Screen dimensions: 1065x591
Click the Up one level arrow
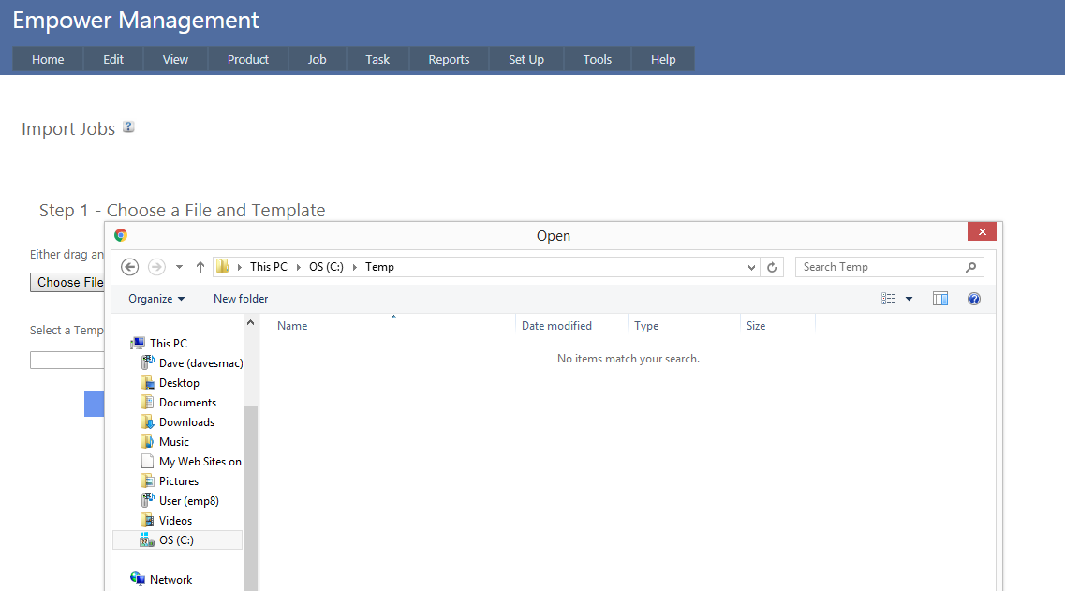click(200, 267)
